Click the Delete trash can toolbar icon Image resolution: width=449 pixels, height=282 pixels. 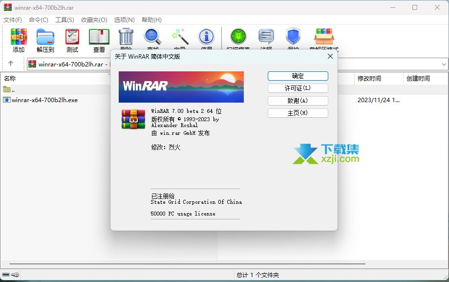point(126,37)
